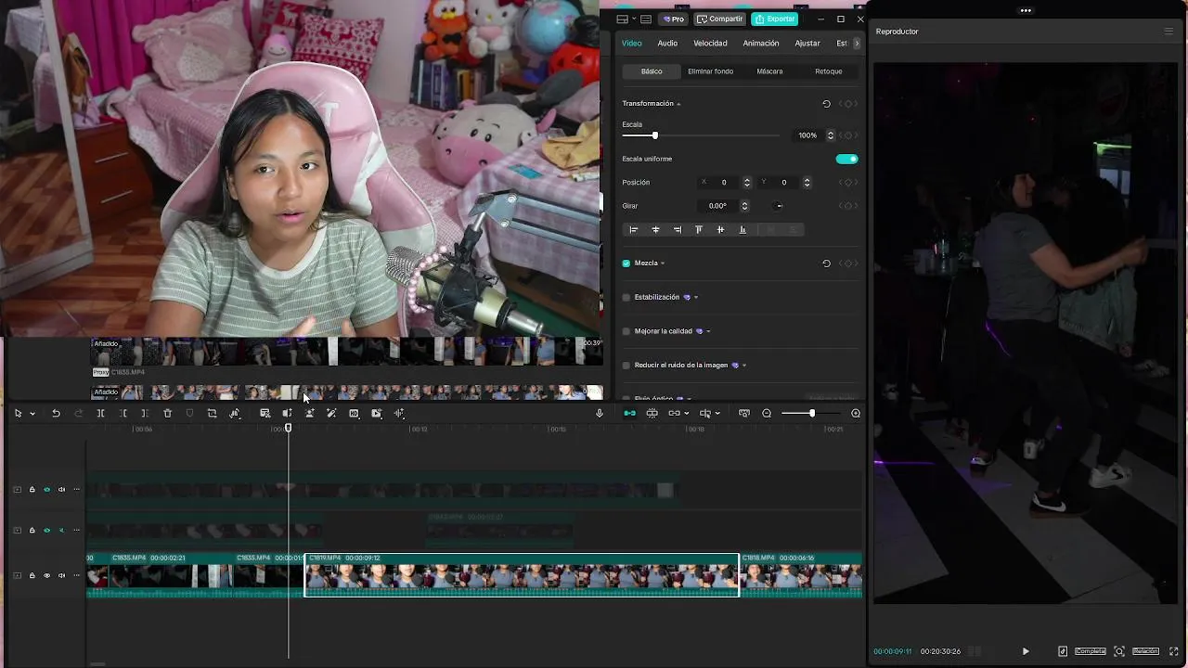Enable the Mejorar la calidad checkbox
This screenshot has width=1188, height=668.
tap(626, 331)
